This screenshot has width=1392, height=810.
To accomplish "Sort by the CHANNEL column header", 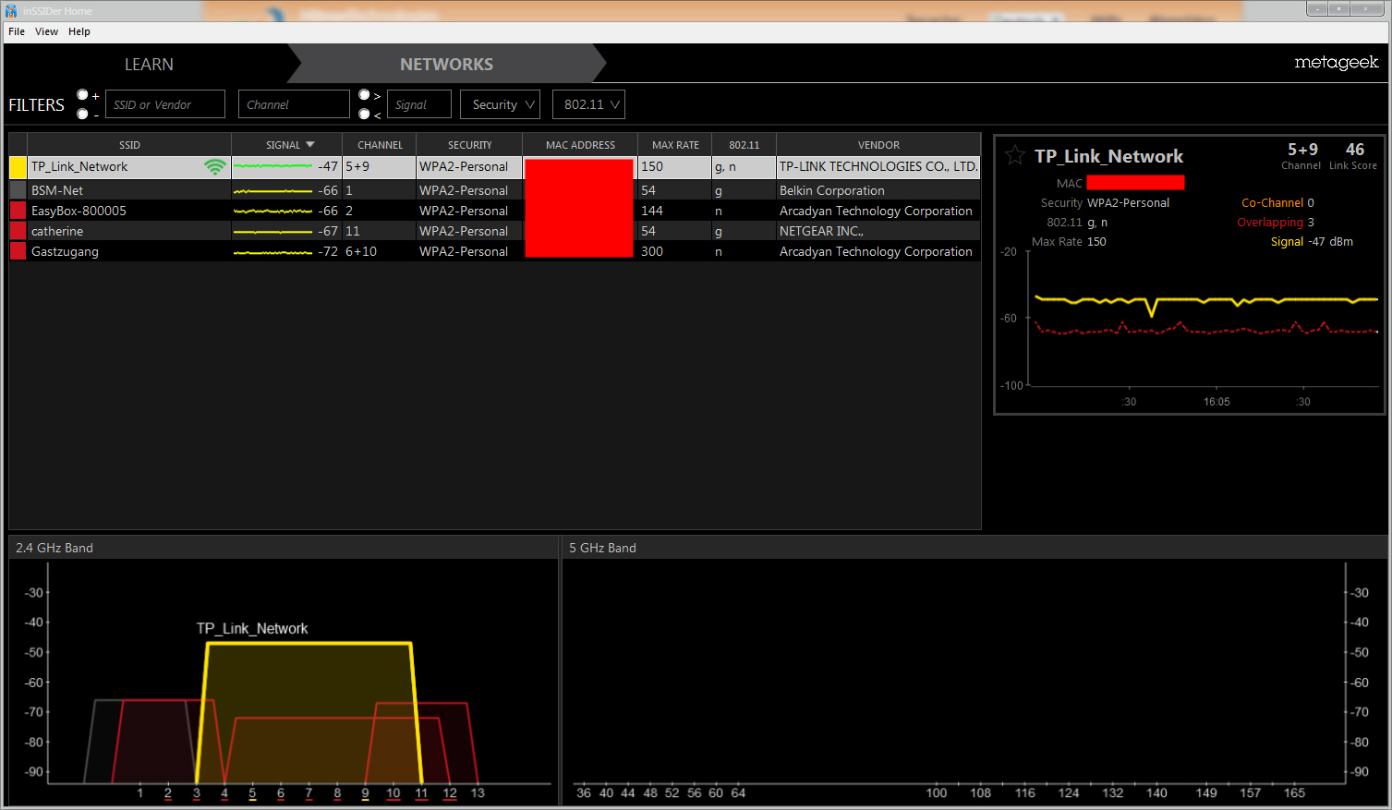I will coord(380,145).
